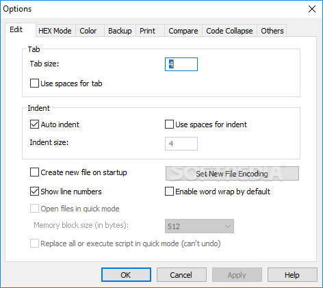Click the Tab size input field
Image resolution: width=323 pixels, height=288 pixels.
(x=181, y=64)
